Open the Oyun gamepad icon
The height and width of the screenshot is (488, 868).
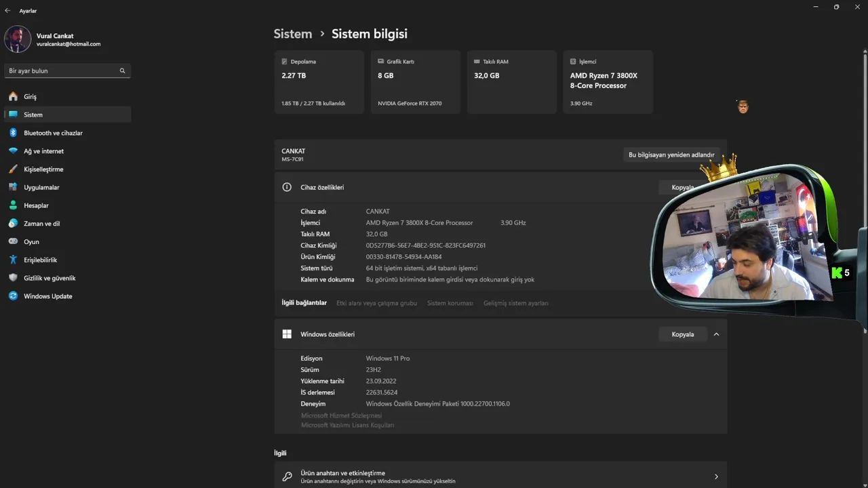coord(13,242)
